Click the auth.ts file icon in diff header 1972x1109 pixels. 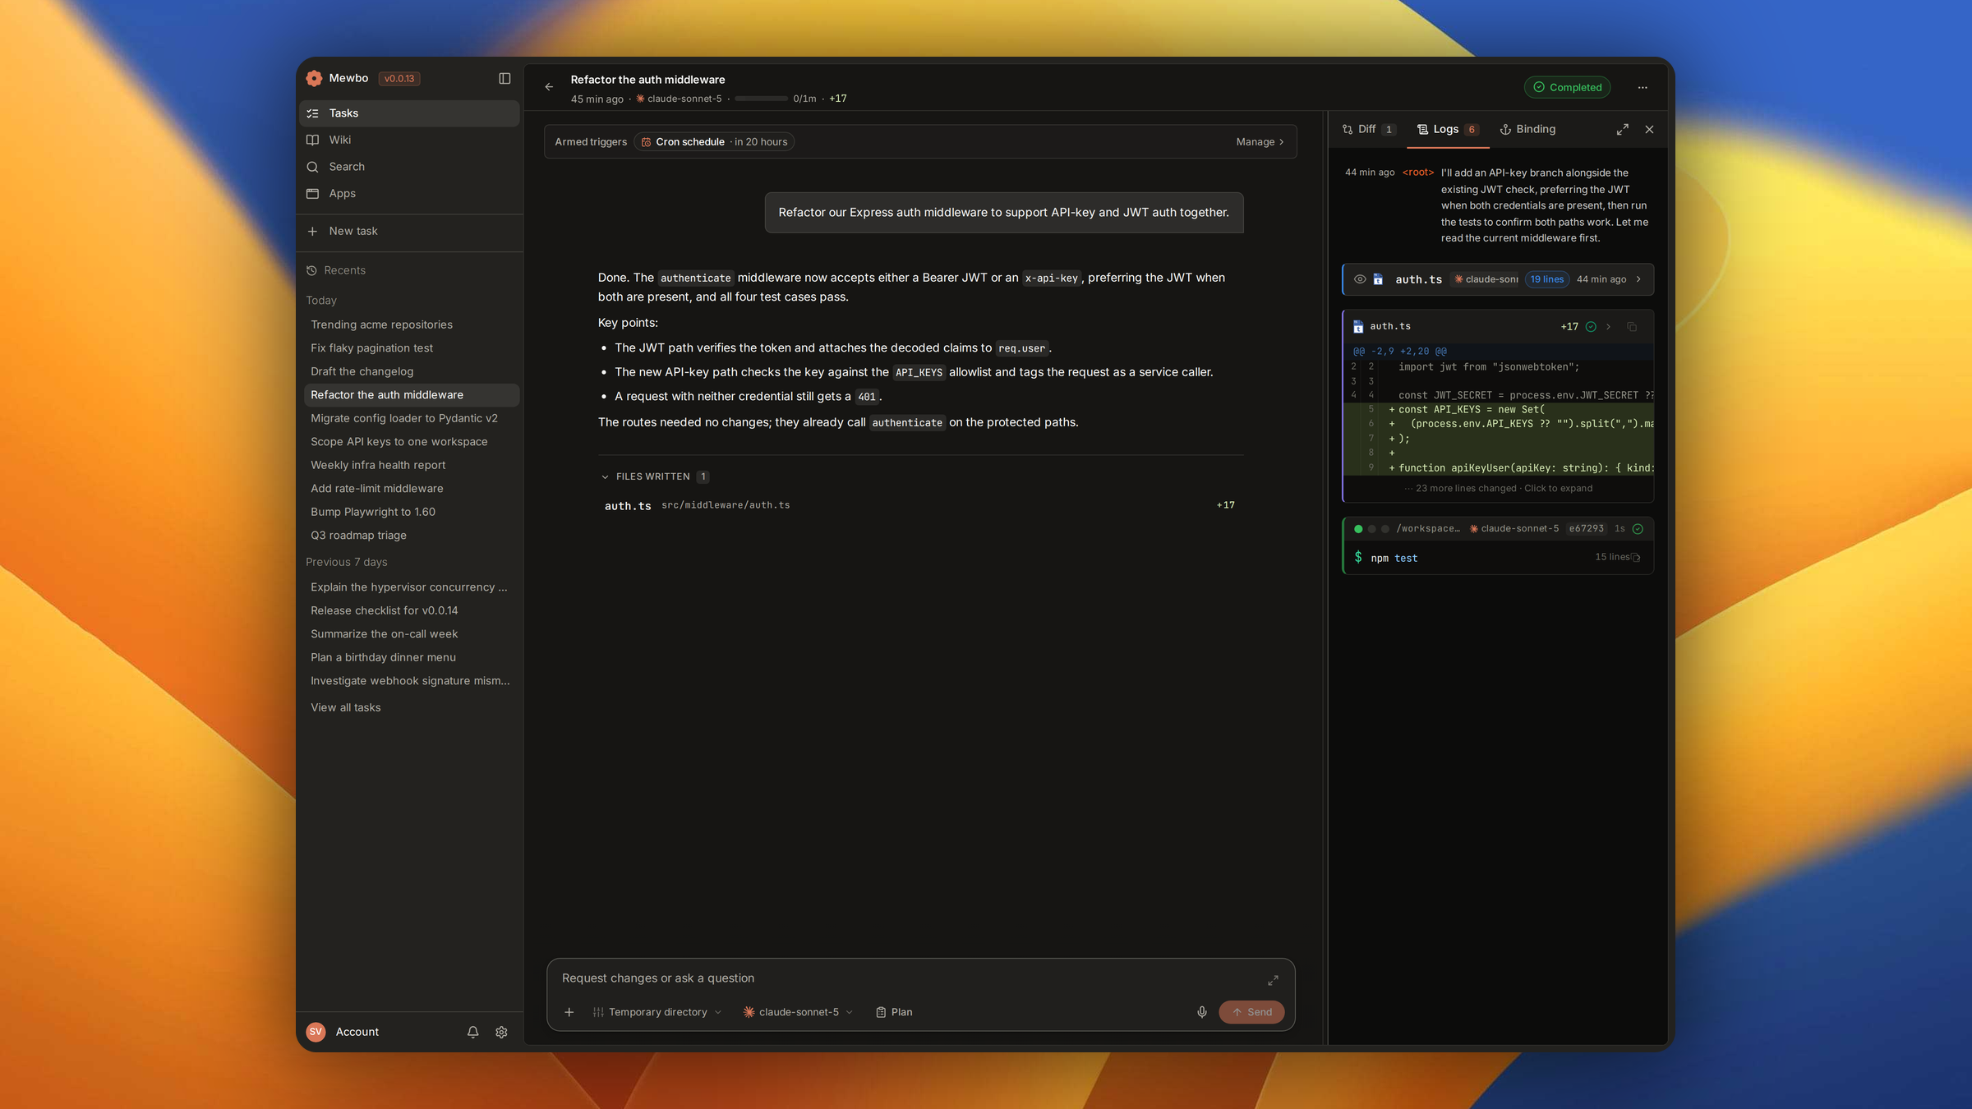pyautogui.click(x=1358, y=327)
